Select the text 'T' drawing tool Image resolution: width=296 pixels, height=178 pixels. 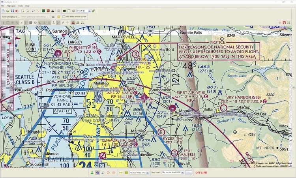coord(4,23)
